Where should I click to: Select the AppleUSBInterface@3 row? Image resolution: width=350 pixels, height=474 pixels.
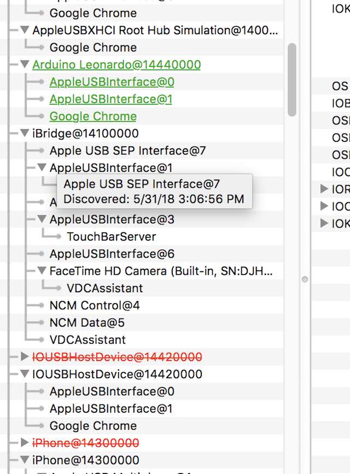click(x=112, y=219)
